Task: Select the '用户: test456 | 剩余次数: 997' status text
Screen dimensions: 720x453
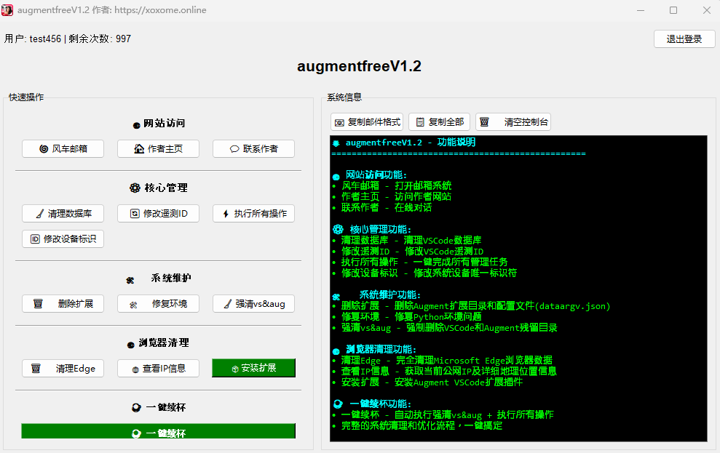Action: [x=68, y=39]
